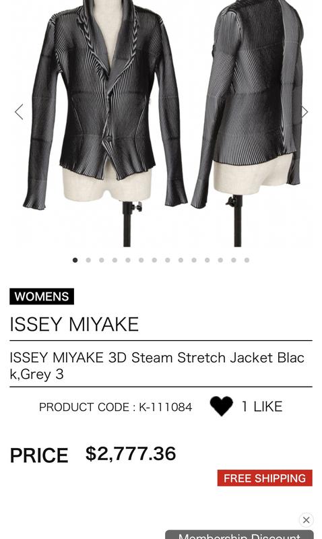Image resolution: width=322 pixels, height=539 pixels.
Task: Go to the previous product image
Action: point(19,112)
